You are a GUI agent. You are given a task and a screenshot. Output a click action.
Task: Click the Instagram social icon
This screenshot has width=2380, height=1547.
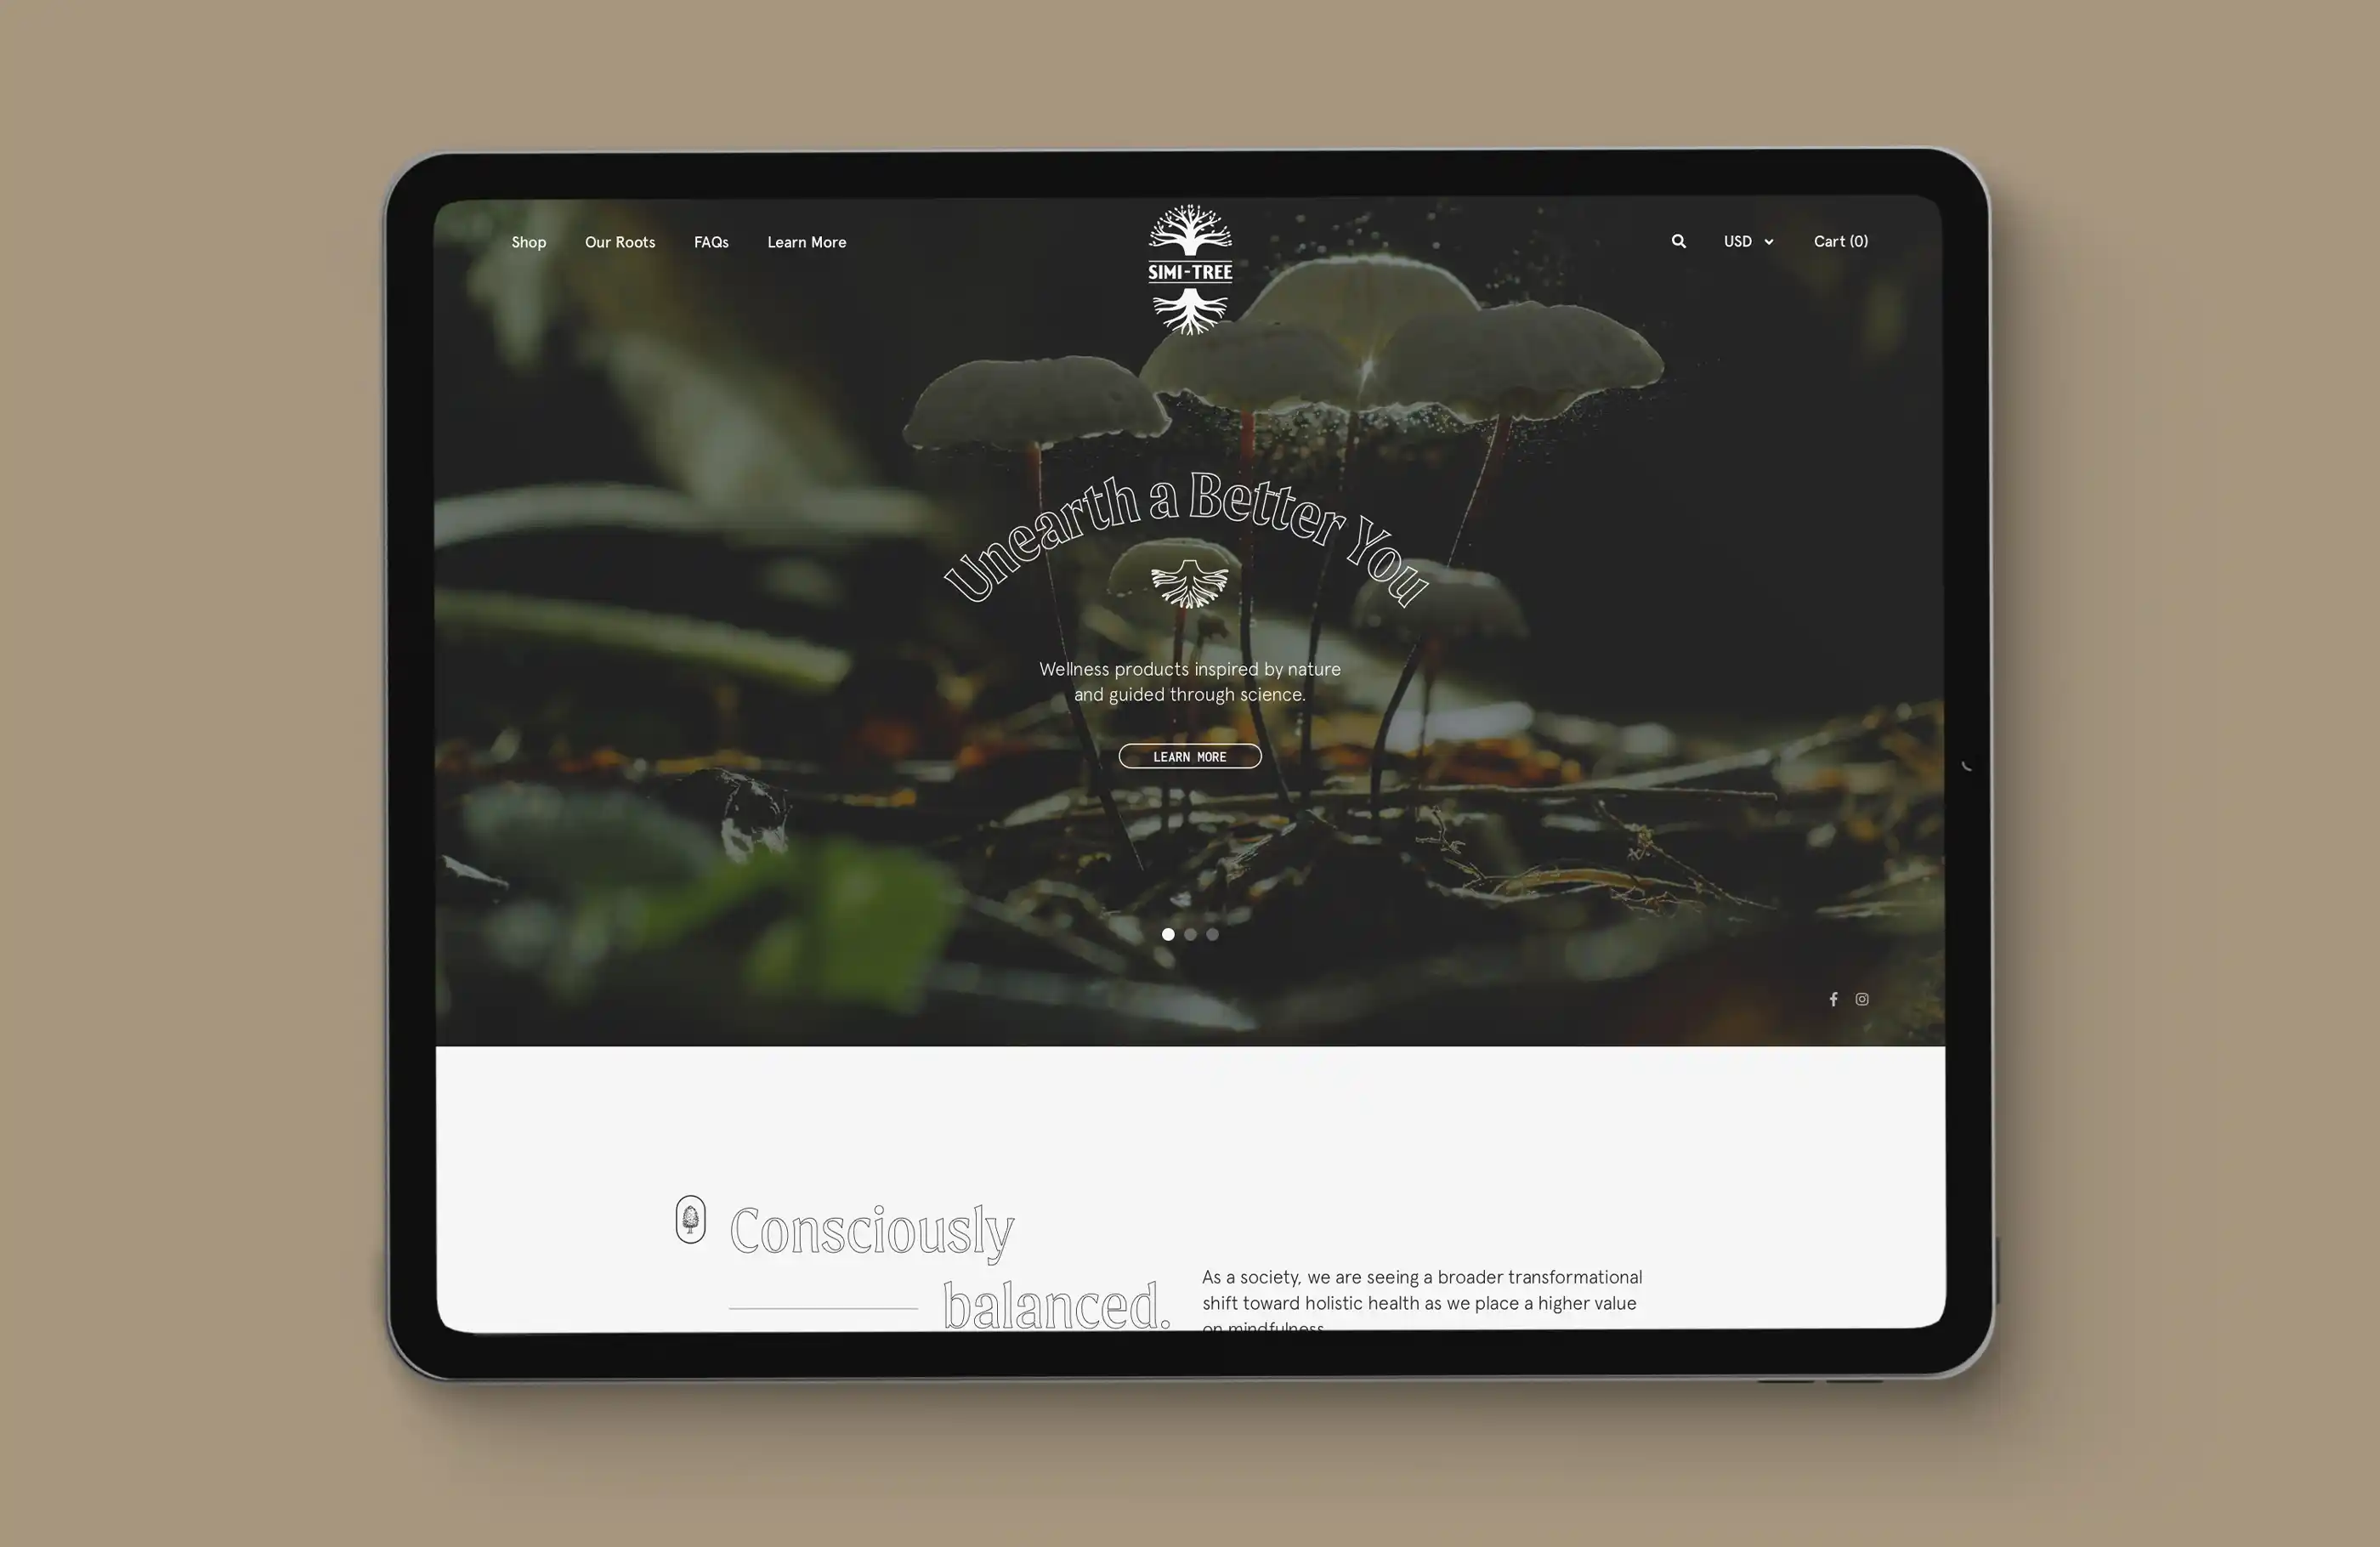tap(1863, 999)
